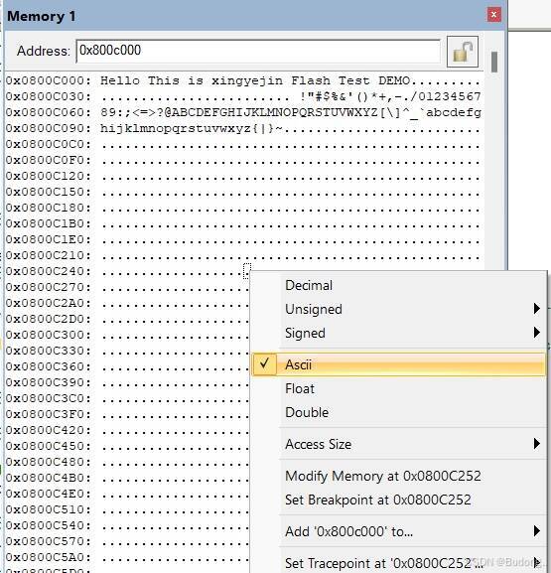This screenshot has width=551, height=573.
Task: Click memory row address 0x0800C210
Action: click(48, 255)
